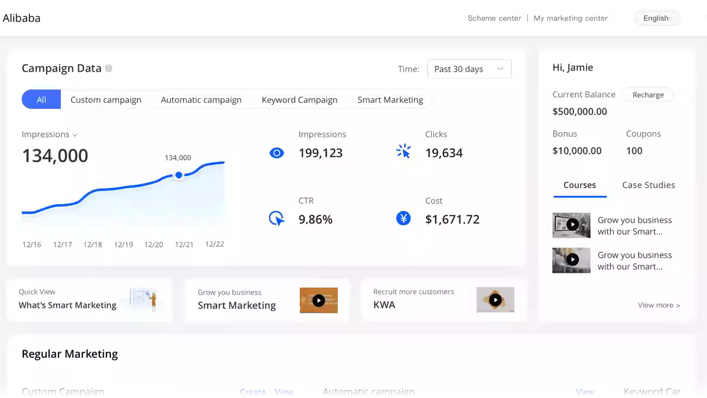Select the Custom campaign filter tab
The image size is (707, 398).
106,100
